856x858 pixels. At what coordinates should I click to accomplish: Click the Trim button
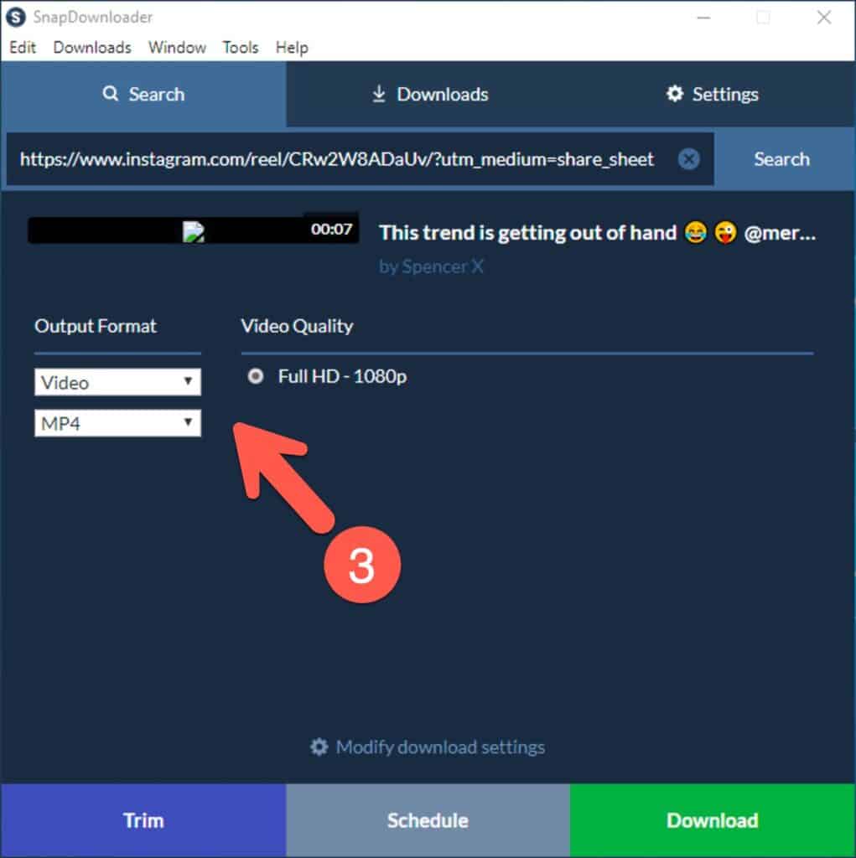click(143, 820)
